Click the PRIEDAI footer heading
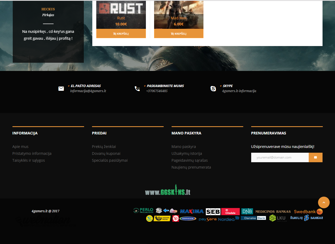Image resolution: width=335 pixels, height=244 pixels. tap(99, 133)
